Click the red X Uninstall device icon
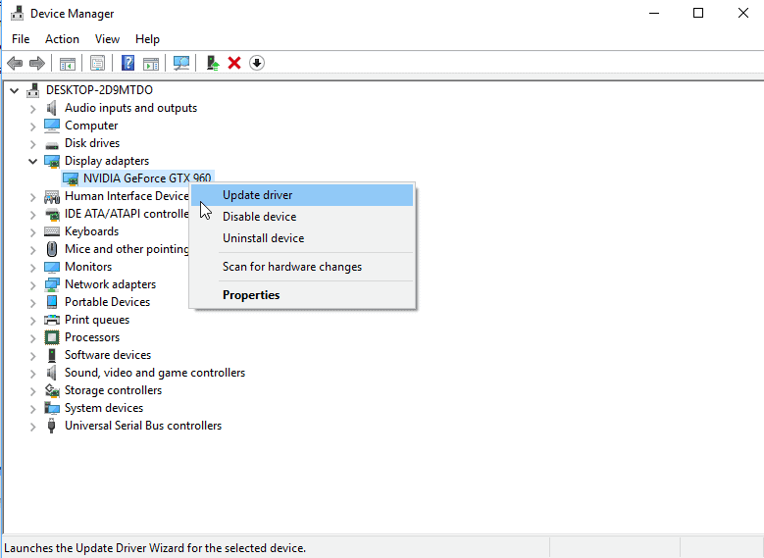 pos(234,63)
